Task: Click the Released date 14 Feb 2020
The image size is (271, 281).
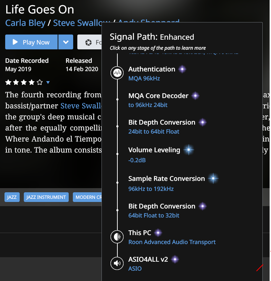Action: [82, 69]
